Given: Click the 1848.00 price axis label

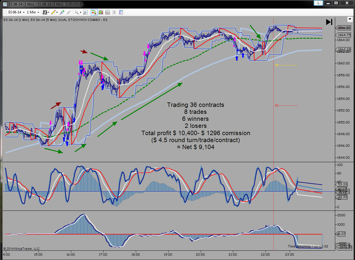Looking at the screenshot, I should [344, 134].
